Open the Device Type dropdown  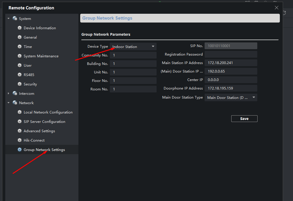click(x=133, y=47)
